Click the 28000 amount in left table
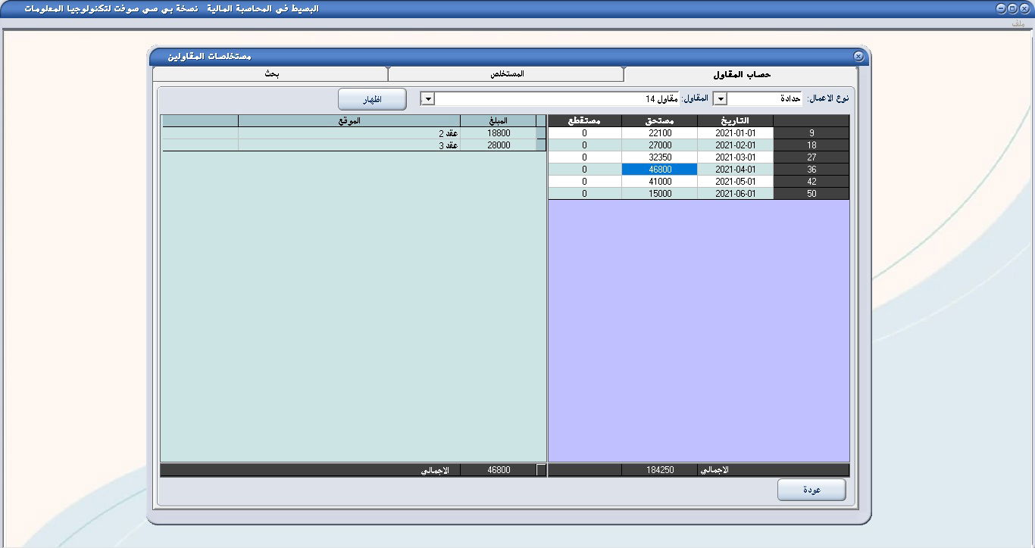The width and height of the screenshot is (1035, 548). (x=498, y=145)
